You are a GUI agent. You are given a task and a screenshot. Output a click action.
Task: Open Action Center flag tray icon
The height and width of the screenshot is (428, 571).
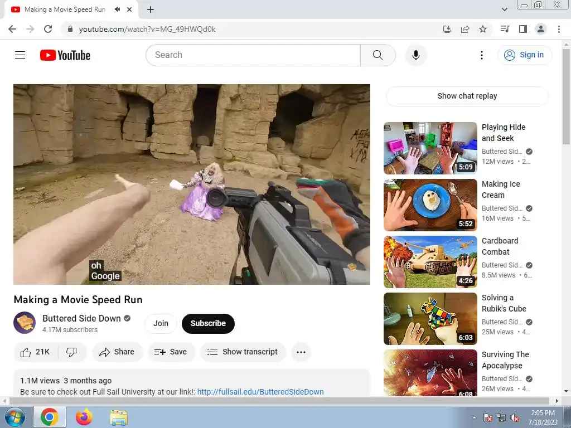[x=488, y=417]
